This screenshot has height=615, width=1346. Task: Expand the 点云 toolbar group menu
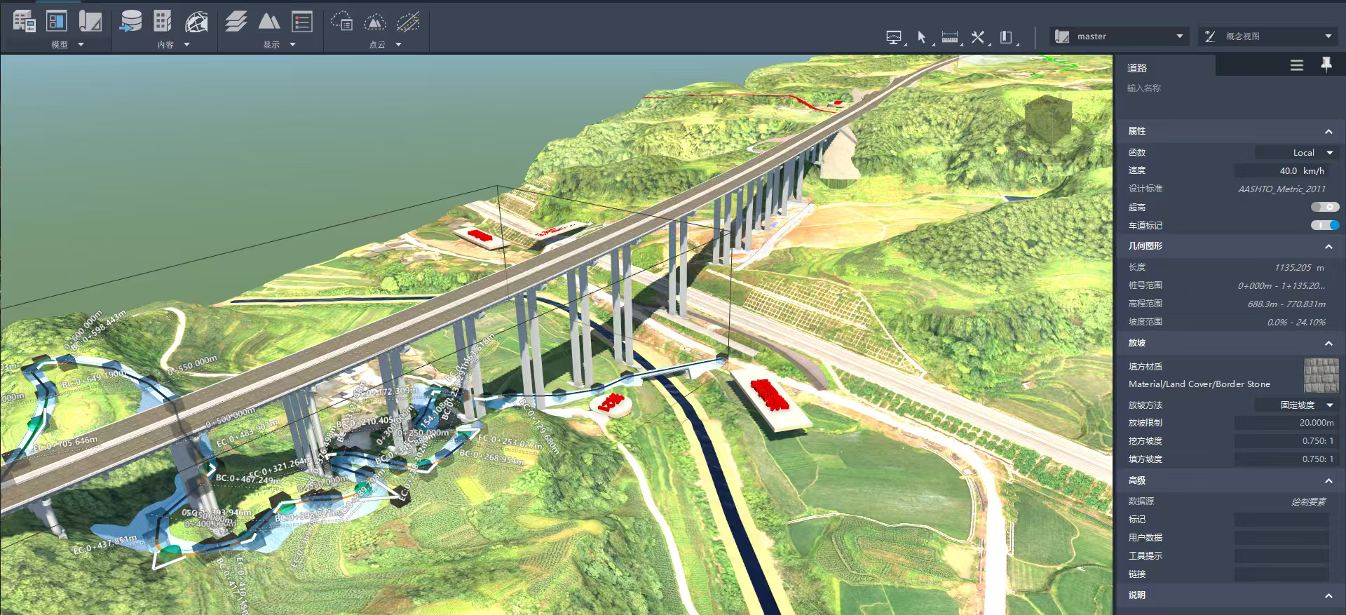(x=399, y=45)
